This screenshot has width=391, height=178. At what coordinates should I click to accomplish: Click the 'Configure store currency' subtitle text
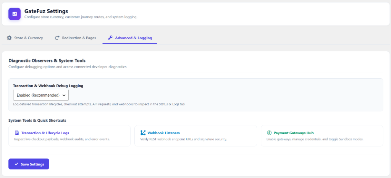81,17
